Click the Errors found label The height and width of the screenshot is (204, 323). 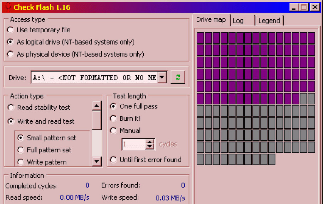click(x=121, y=185)
